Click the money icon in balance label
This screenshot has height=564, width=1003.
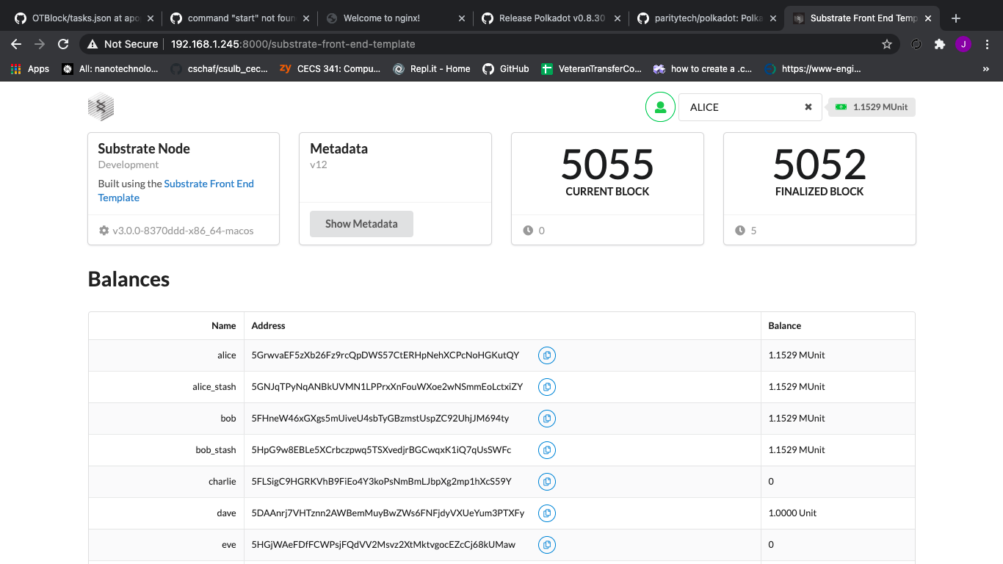coord(841,107)
